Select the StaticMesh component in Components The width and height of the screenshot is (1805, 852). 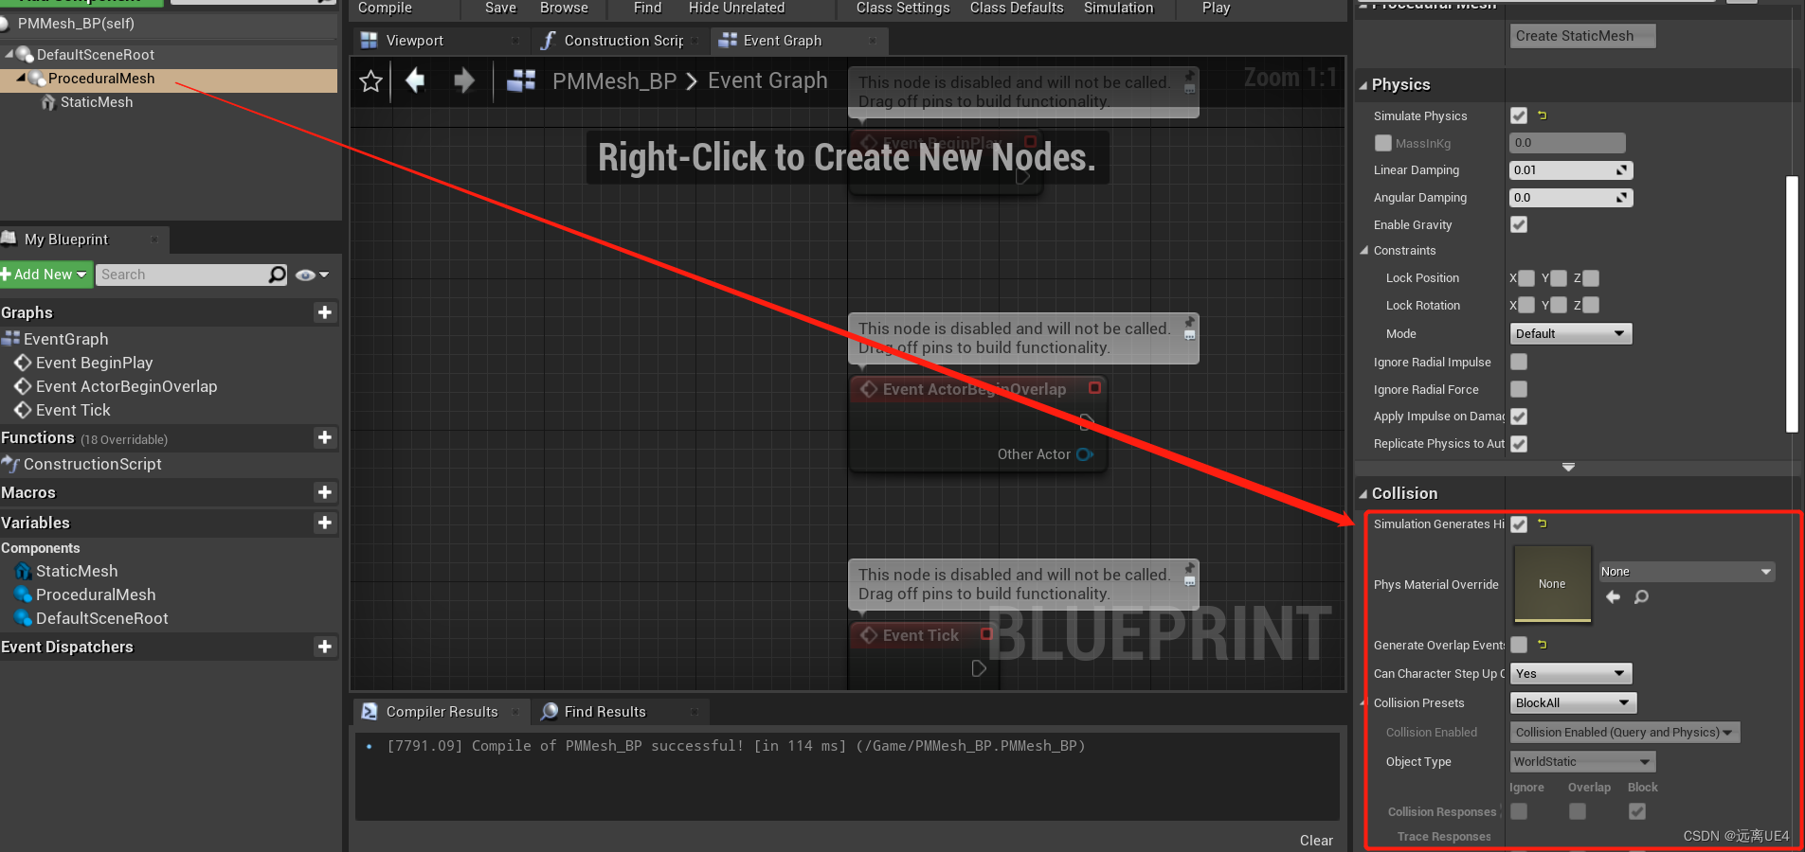point(76,571)
